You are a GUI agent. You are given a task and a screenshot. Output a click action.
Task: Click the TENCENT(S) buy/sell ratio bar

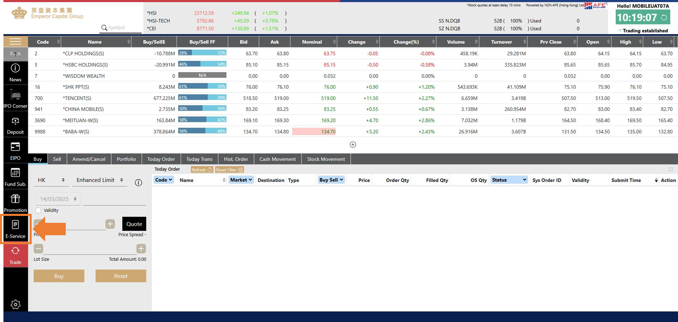point(202,98)
